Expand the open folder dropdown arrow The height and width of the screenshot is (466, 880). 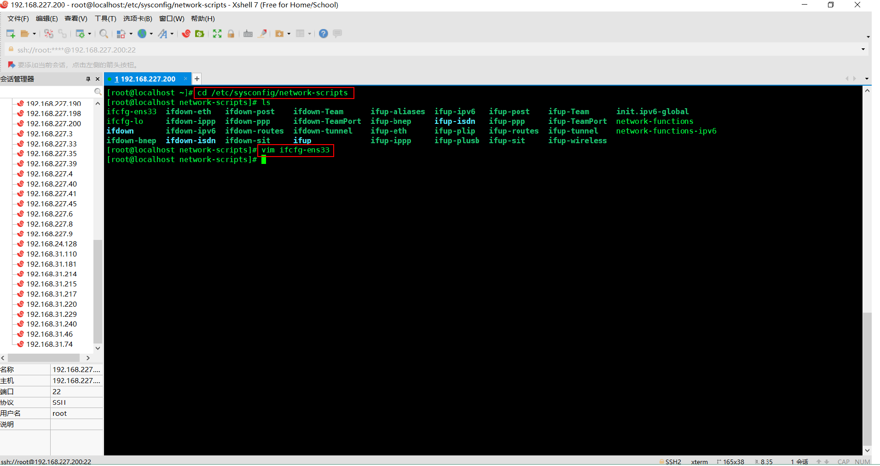click(34, 34)
